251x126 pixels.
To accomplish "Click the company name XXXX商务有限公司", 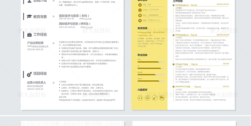I will pos(182,5).
